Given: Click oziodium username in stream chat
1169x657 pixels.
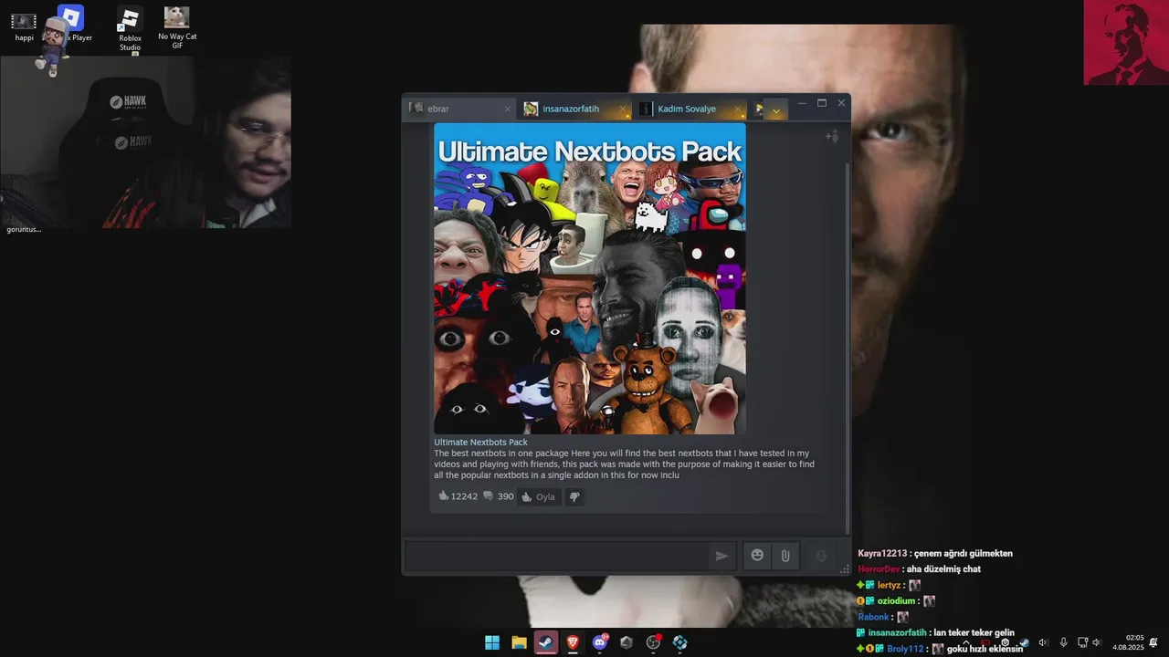Looking at the screenshot, I should 896,601.
